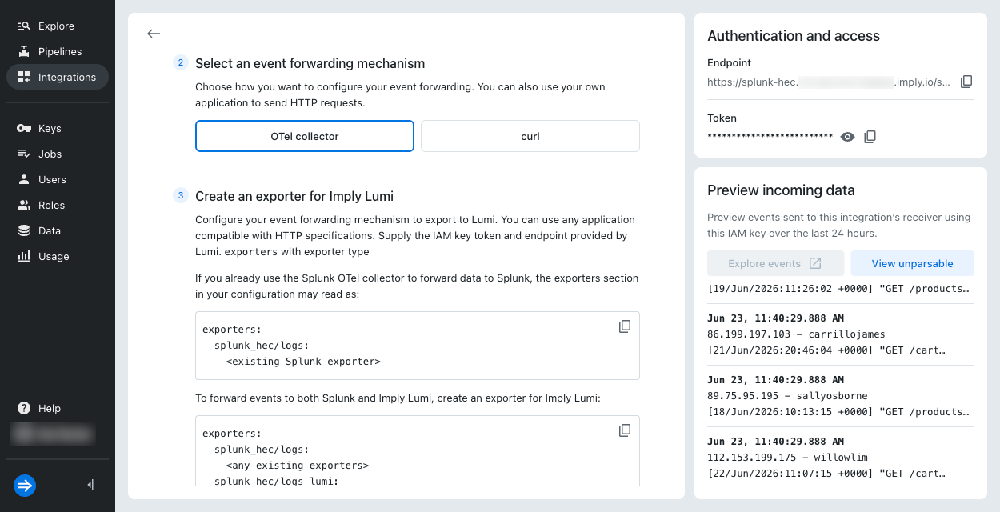Copy the existing Splunk exporter code block
The width and height of the screenshot is (1000, 512).
pyautogui.click(x=625, y=326)
